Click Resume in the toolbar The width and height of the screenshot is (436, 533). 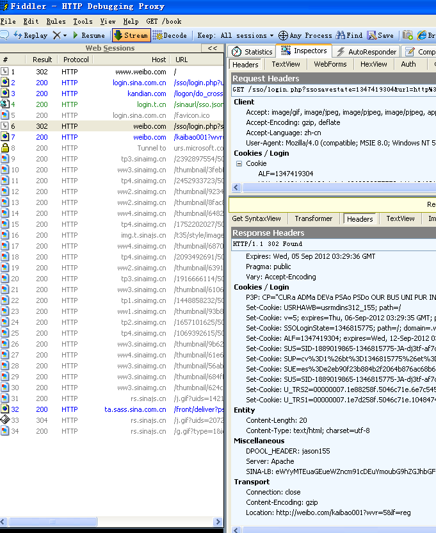pyautogui.click(x=88, y=36)
